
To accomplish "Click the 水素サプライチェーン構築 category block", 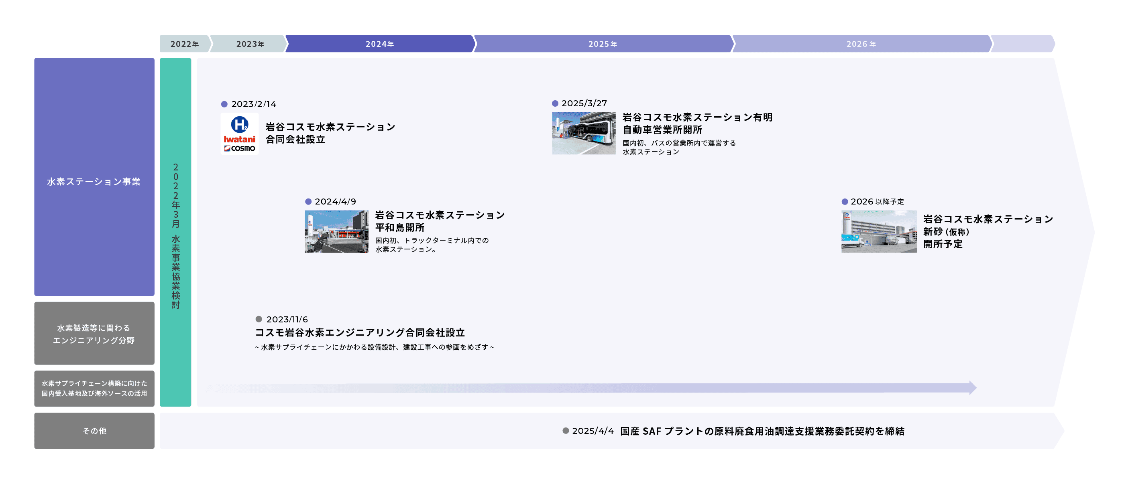I will [94, 389].
